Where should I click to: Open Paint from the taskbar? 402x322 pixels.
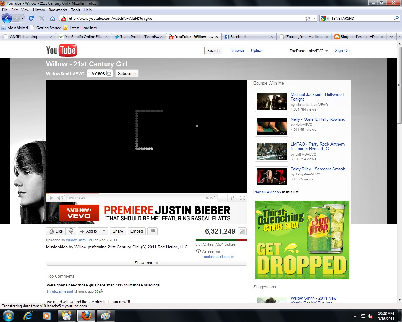coord(105,316)
